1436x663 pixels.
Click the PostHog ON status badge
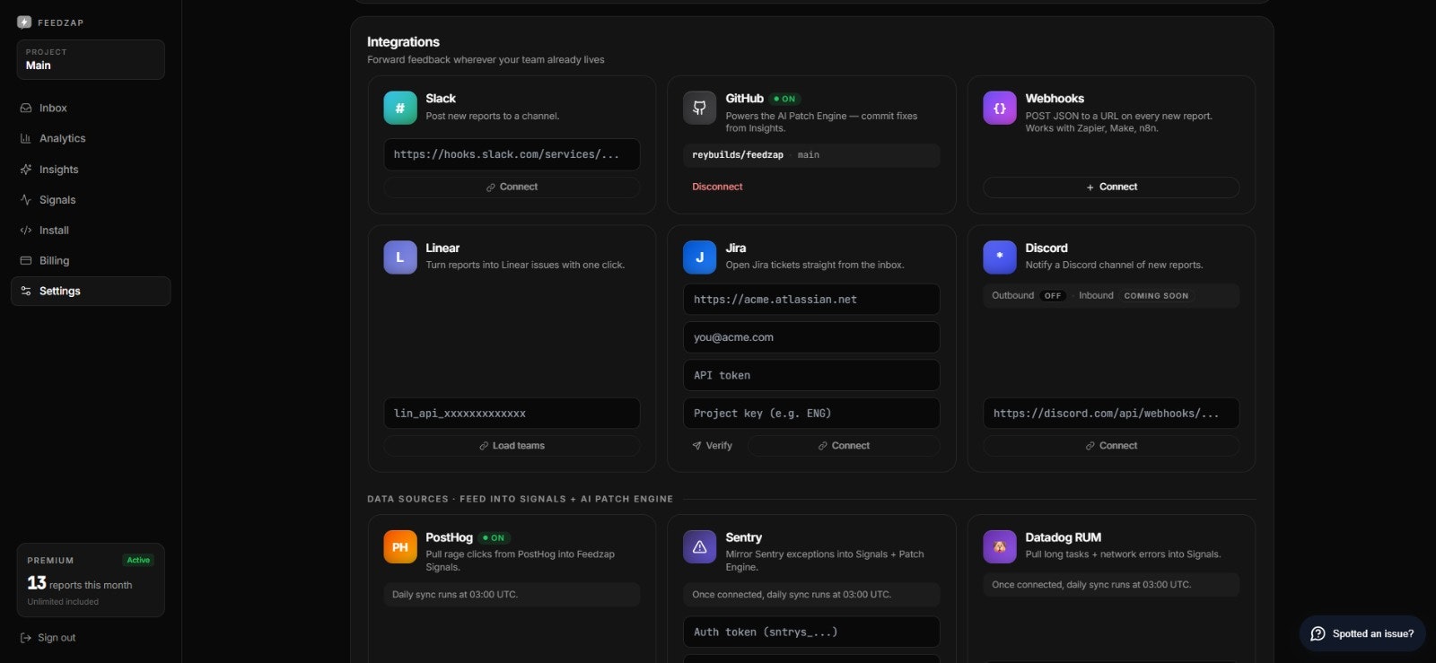(x=494, y=538)
